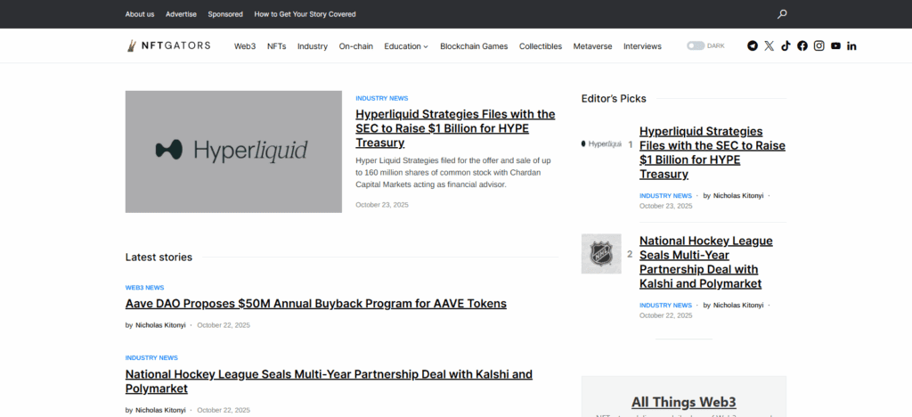This screenshot has height=417, width=912.
Task: Open the Facebook page icon
Action: click(x=802, y=46)
